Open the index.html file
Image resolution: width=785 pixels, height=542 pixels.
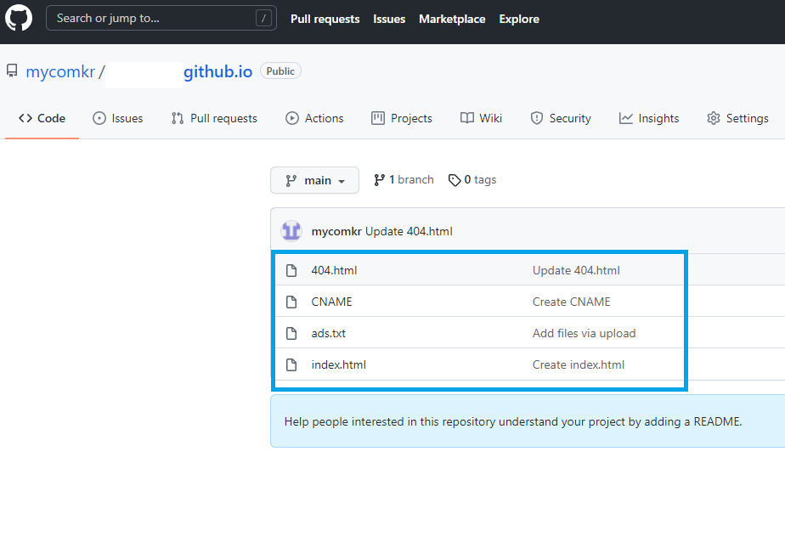click(x=338, y=364)
